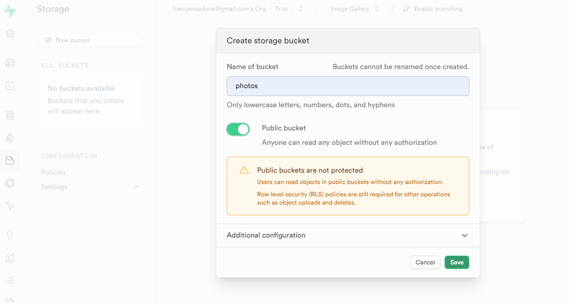Click the Save button
The image size is (569, 303).
pyautogui.click(x=456, y=262)
